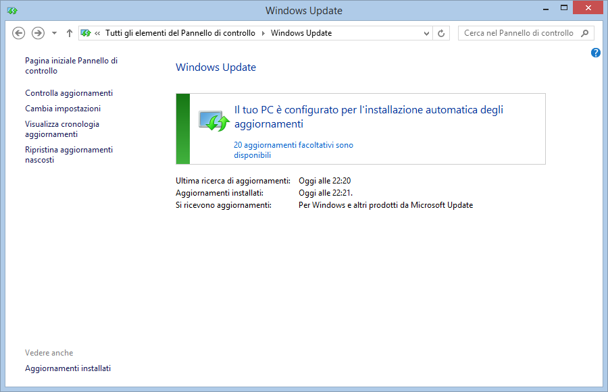Expand the breadcrumb arrow before 'Windows Update'

pyautogui.click(x=263, y=33)
